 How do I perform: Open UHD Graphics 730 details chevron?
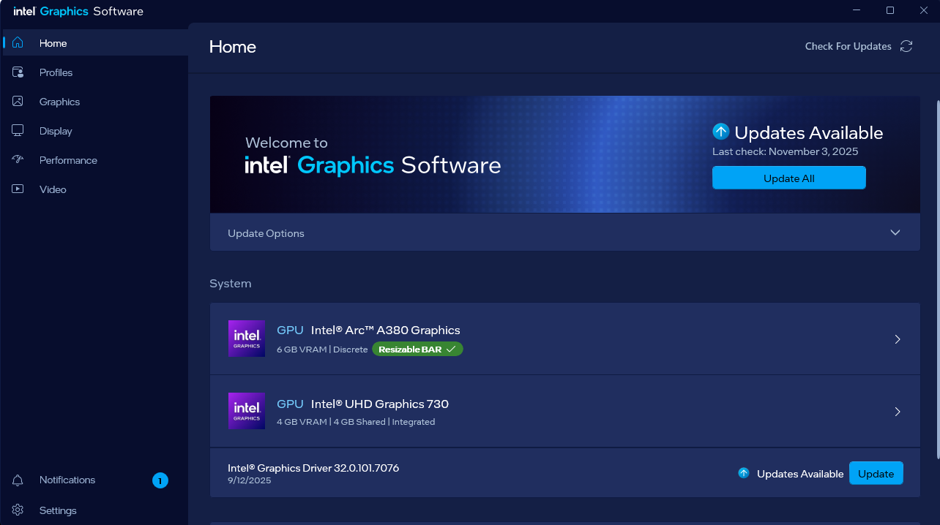[898, 412]
